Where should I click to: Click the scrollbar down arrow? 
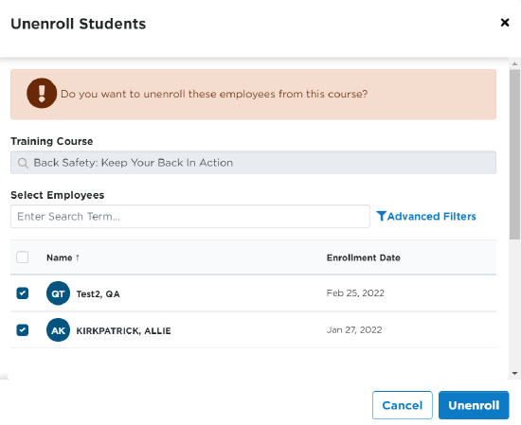[x=514, y=374]
